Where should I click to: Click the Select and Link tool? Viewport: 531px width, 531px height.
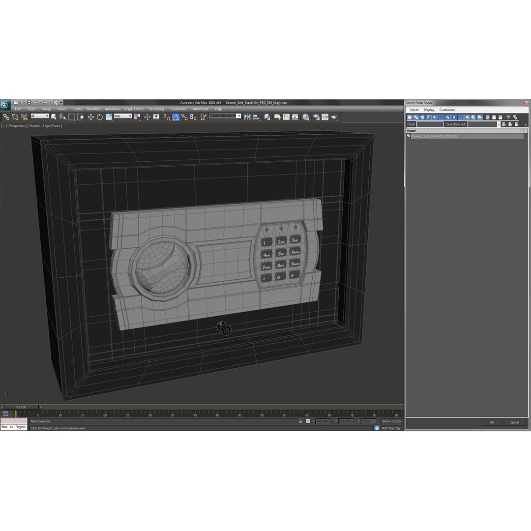[x=6, y=117]
